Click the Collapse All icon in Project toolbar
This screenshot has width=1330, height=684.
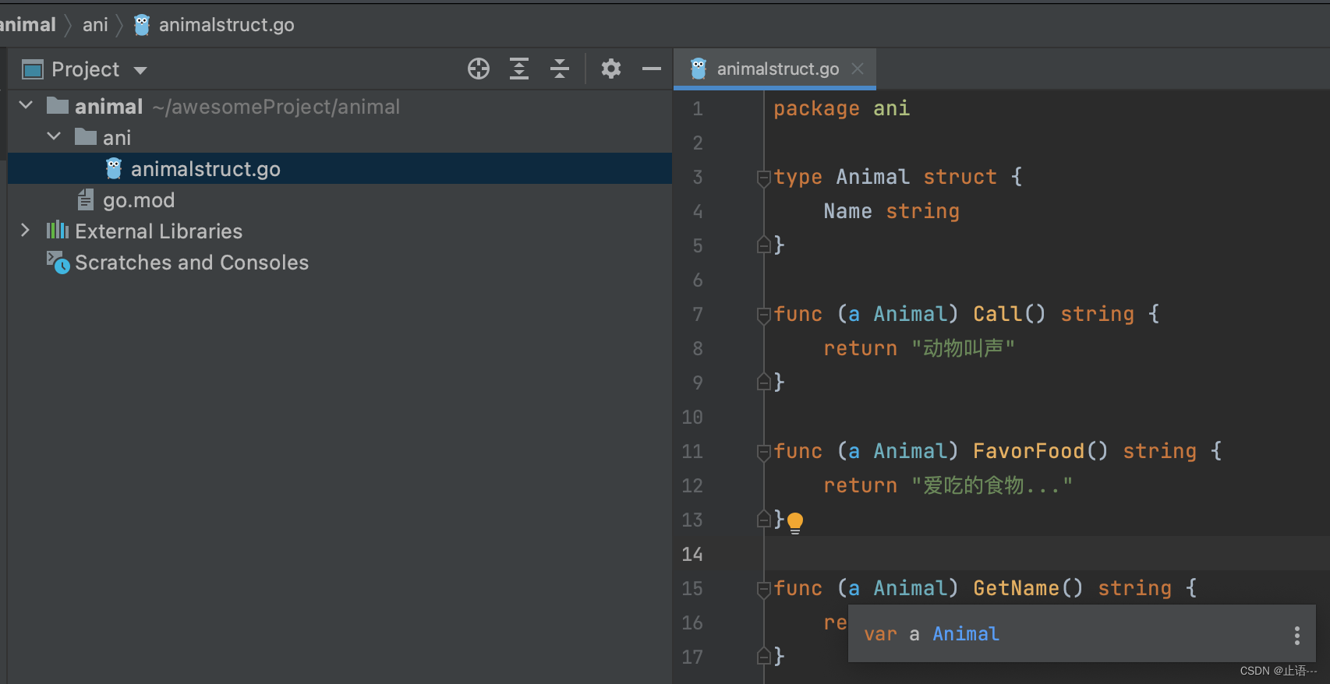[x=560, y=69]
